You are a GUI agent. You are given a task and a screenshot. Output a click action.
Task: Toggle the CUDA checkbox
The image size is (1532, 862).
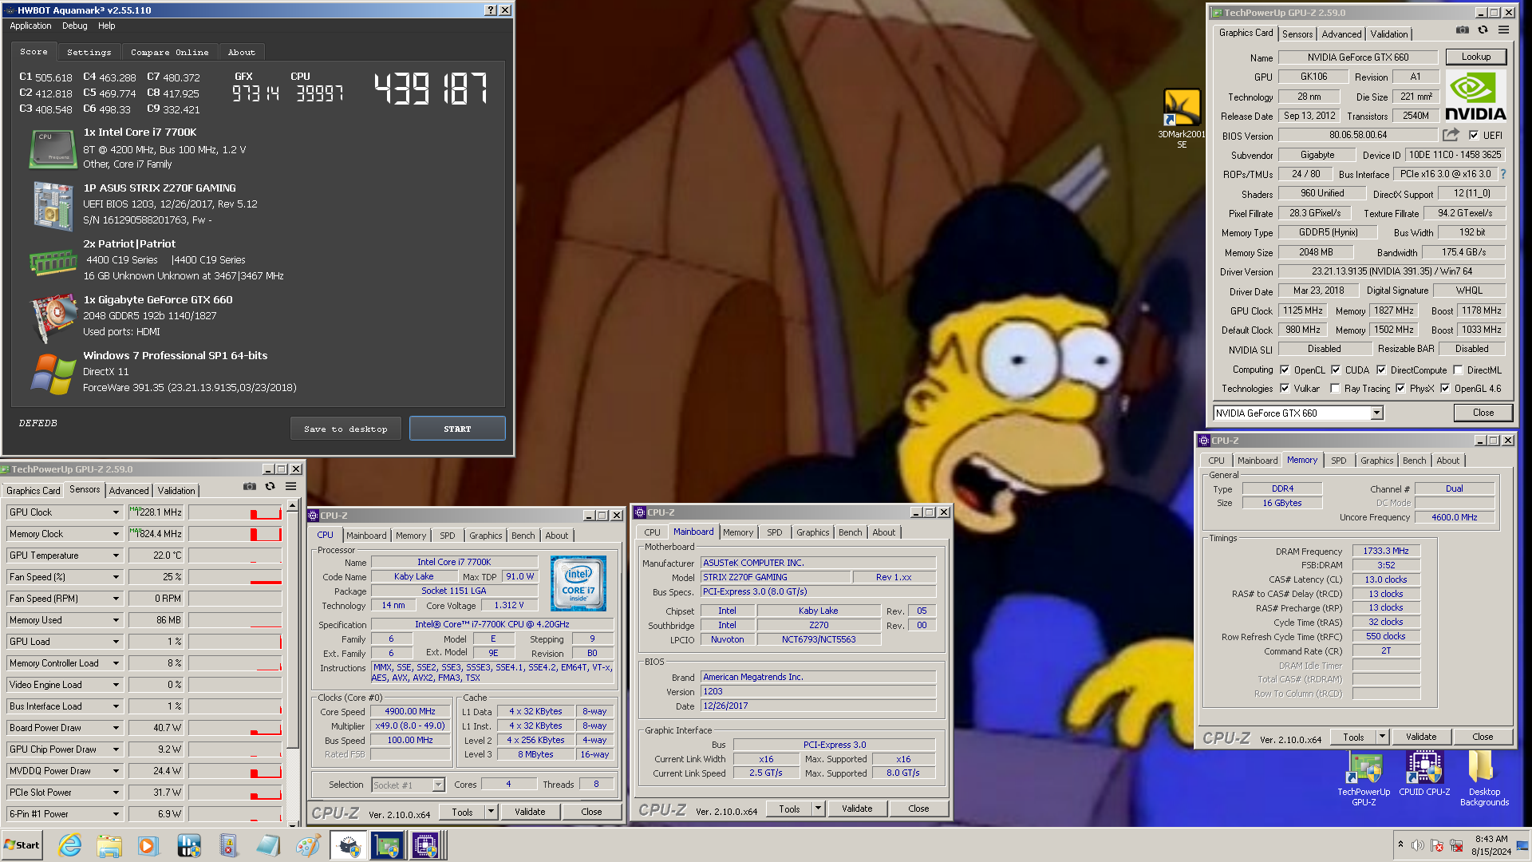1336,370
